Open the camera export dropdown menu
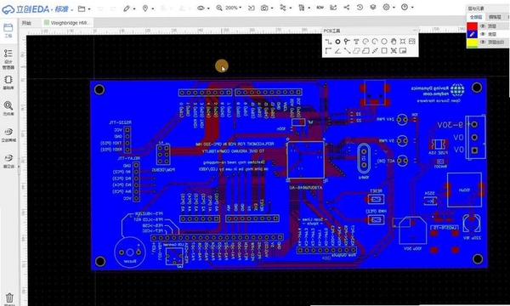 tap(267, 8)
